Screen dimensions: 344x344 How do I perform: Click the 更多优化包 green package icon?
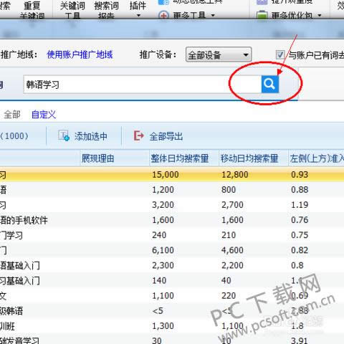[x=262, y=15]
